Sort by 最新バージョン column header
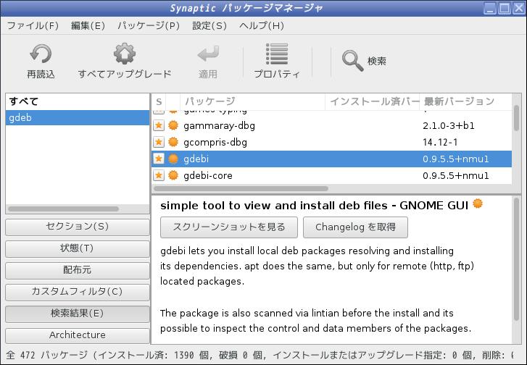Screen dimensions: 527x365 (465, 101)
